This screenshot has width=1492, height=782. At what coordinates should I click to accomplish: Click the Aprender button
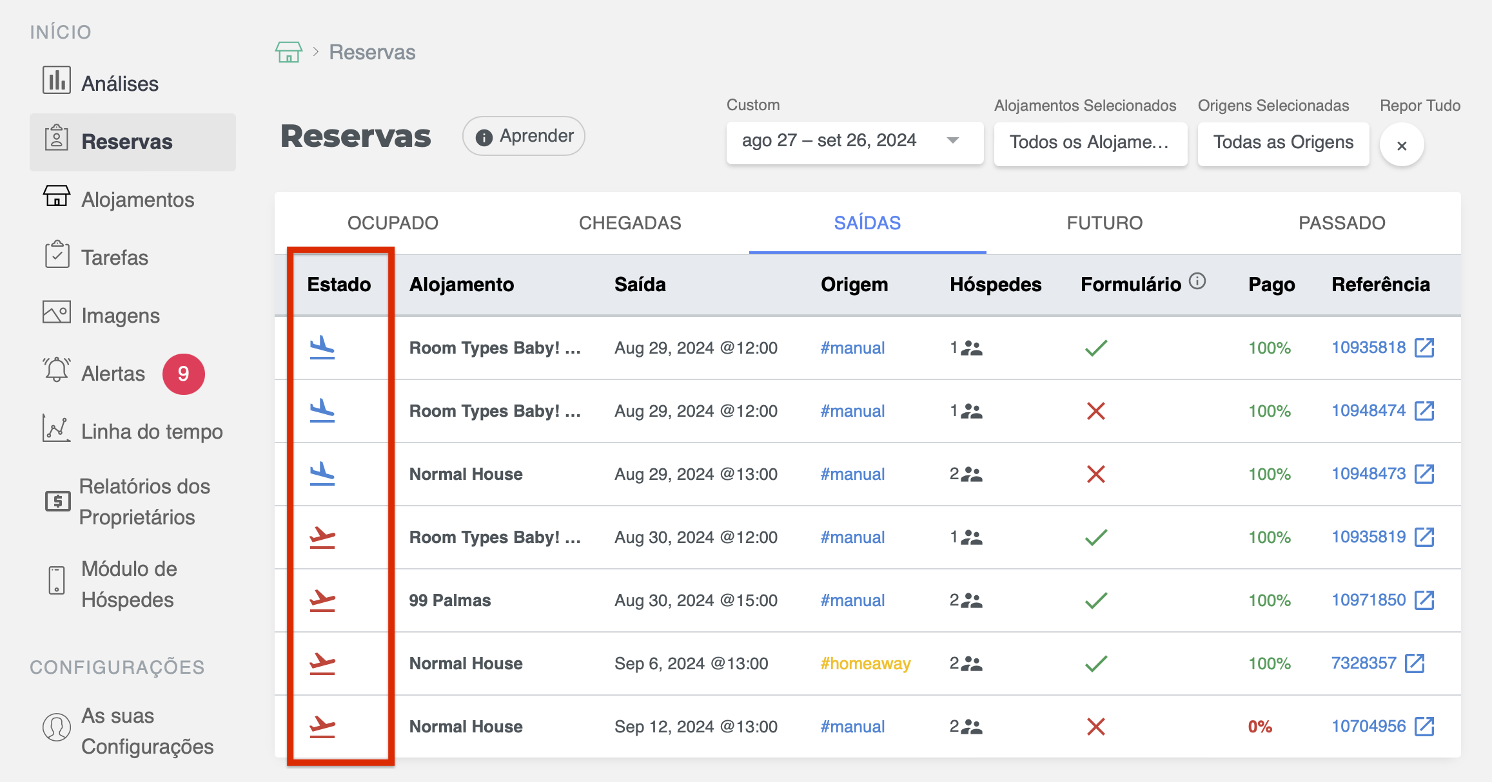[524, 136]
